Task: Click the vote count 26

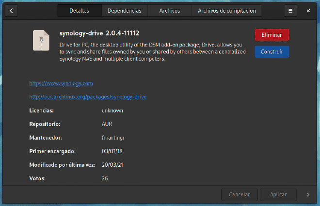Action: (x=105, y=178)
